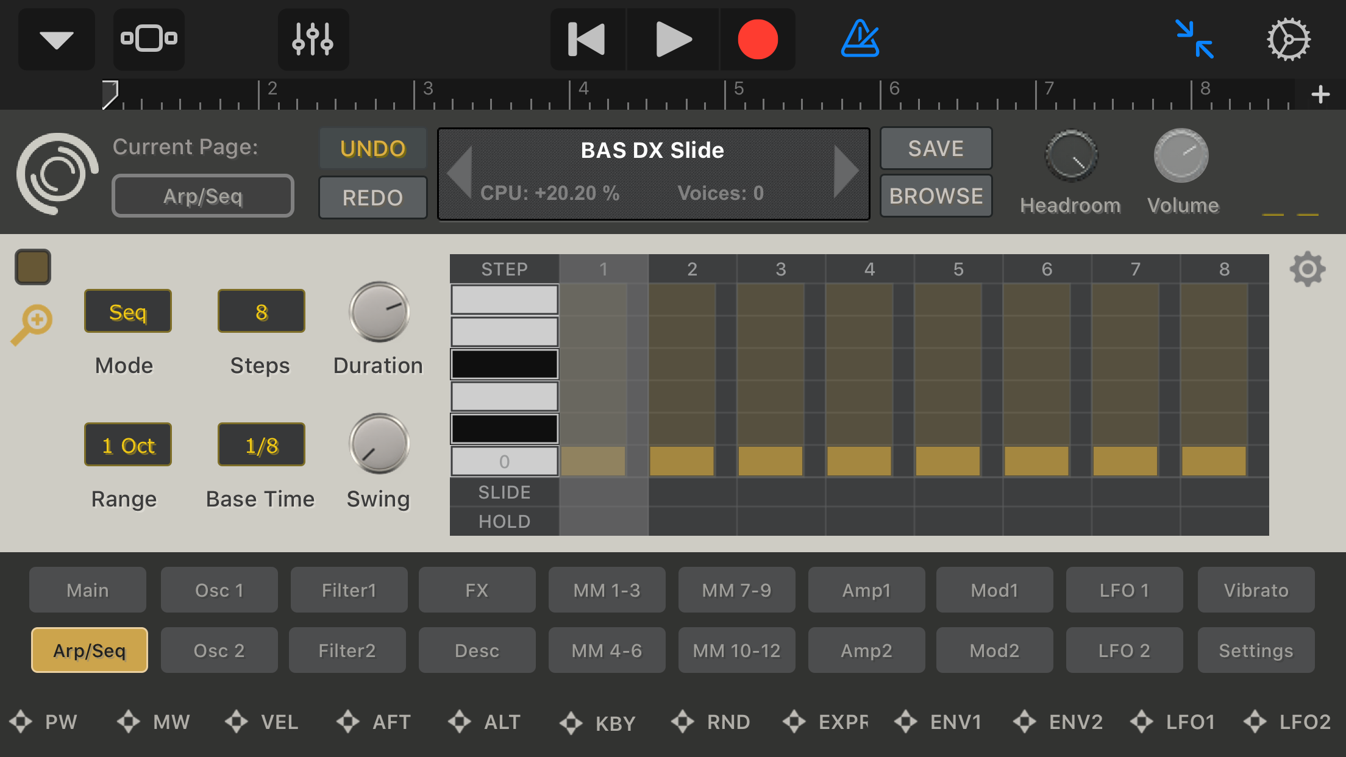Click the BROWSE presets button
This screenshot has width=1346, height=757.
(936, 196)
